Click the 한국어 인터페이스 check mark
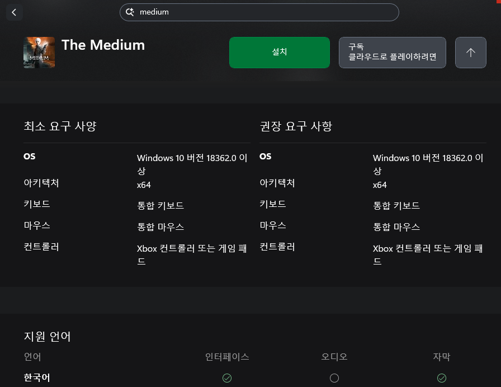 point(227,378)
